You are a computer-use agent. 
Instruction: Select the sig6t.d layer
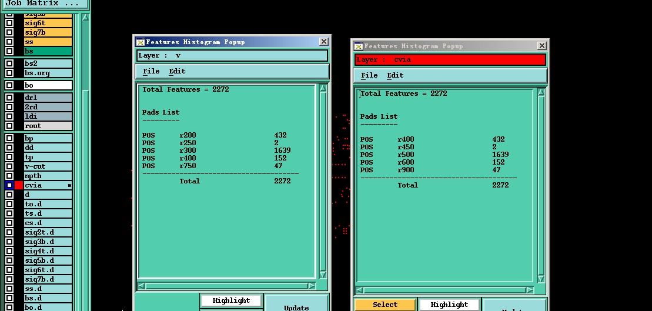coord(48,270)
